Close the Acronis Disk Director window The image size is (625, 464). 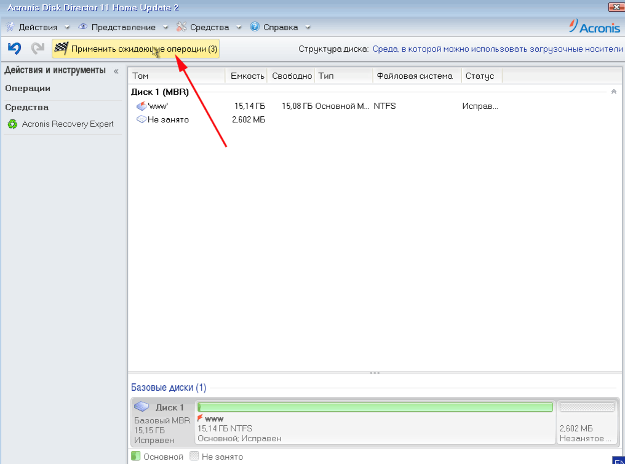[x=616, y=7]
